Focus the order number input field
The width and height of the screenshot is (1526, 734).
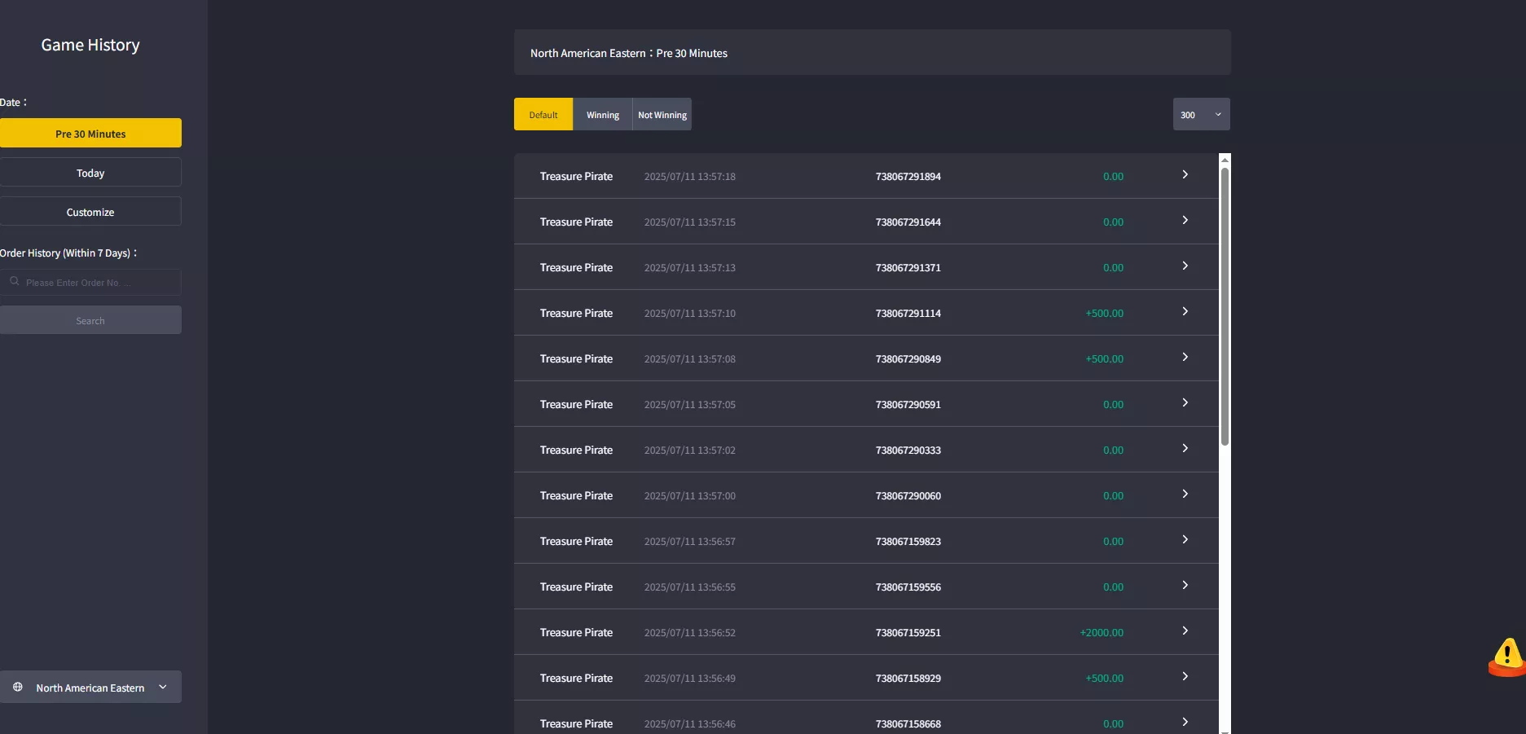click(x=90, y=282)
